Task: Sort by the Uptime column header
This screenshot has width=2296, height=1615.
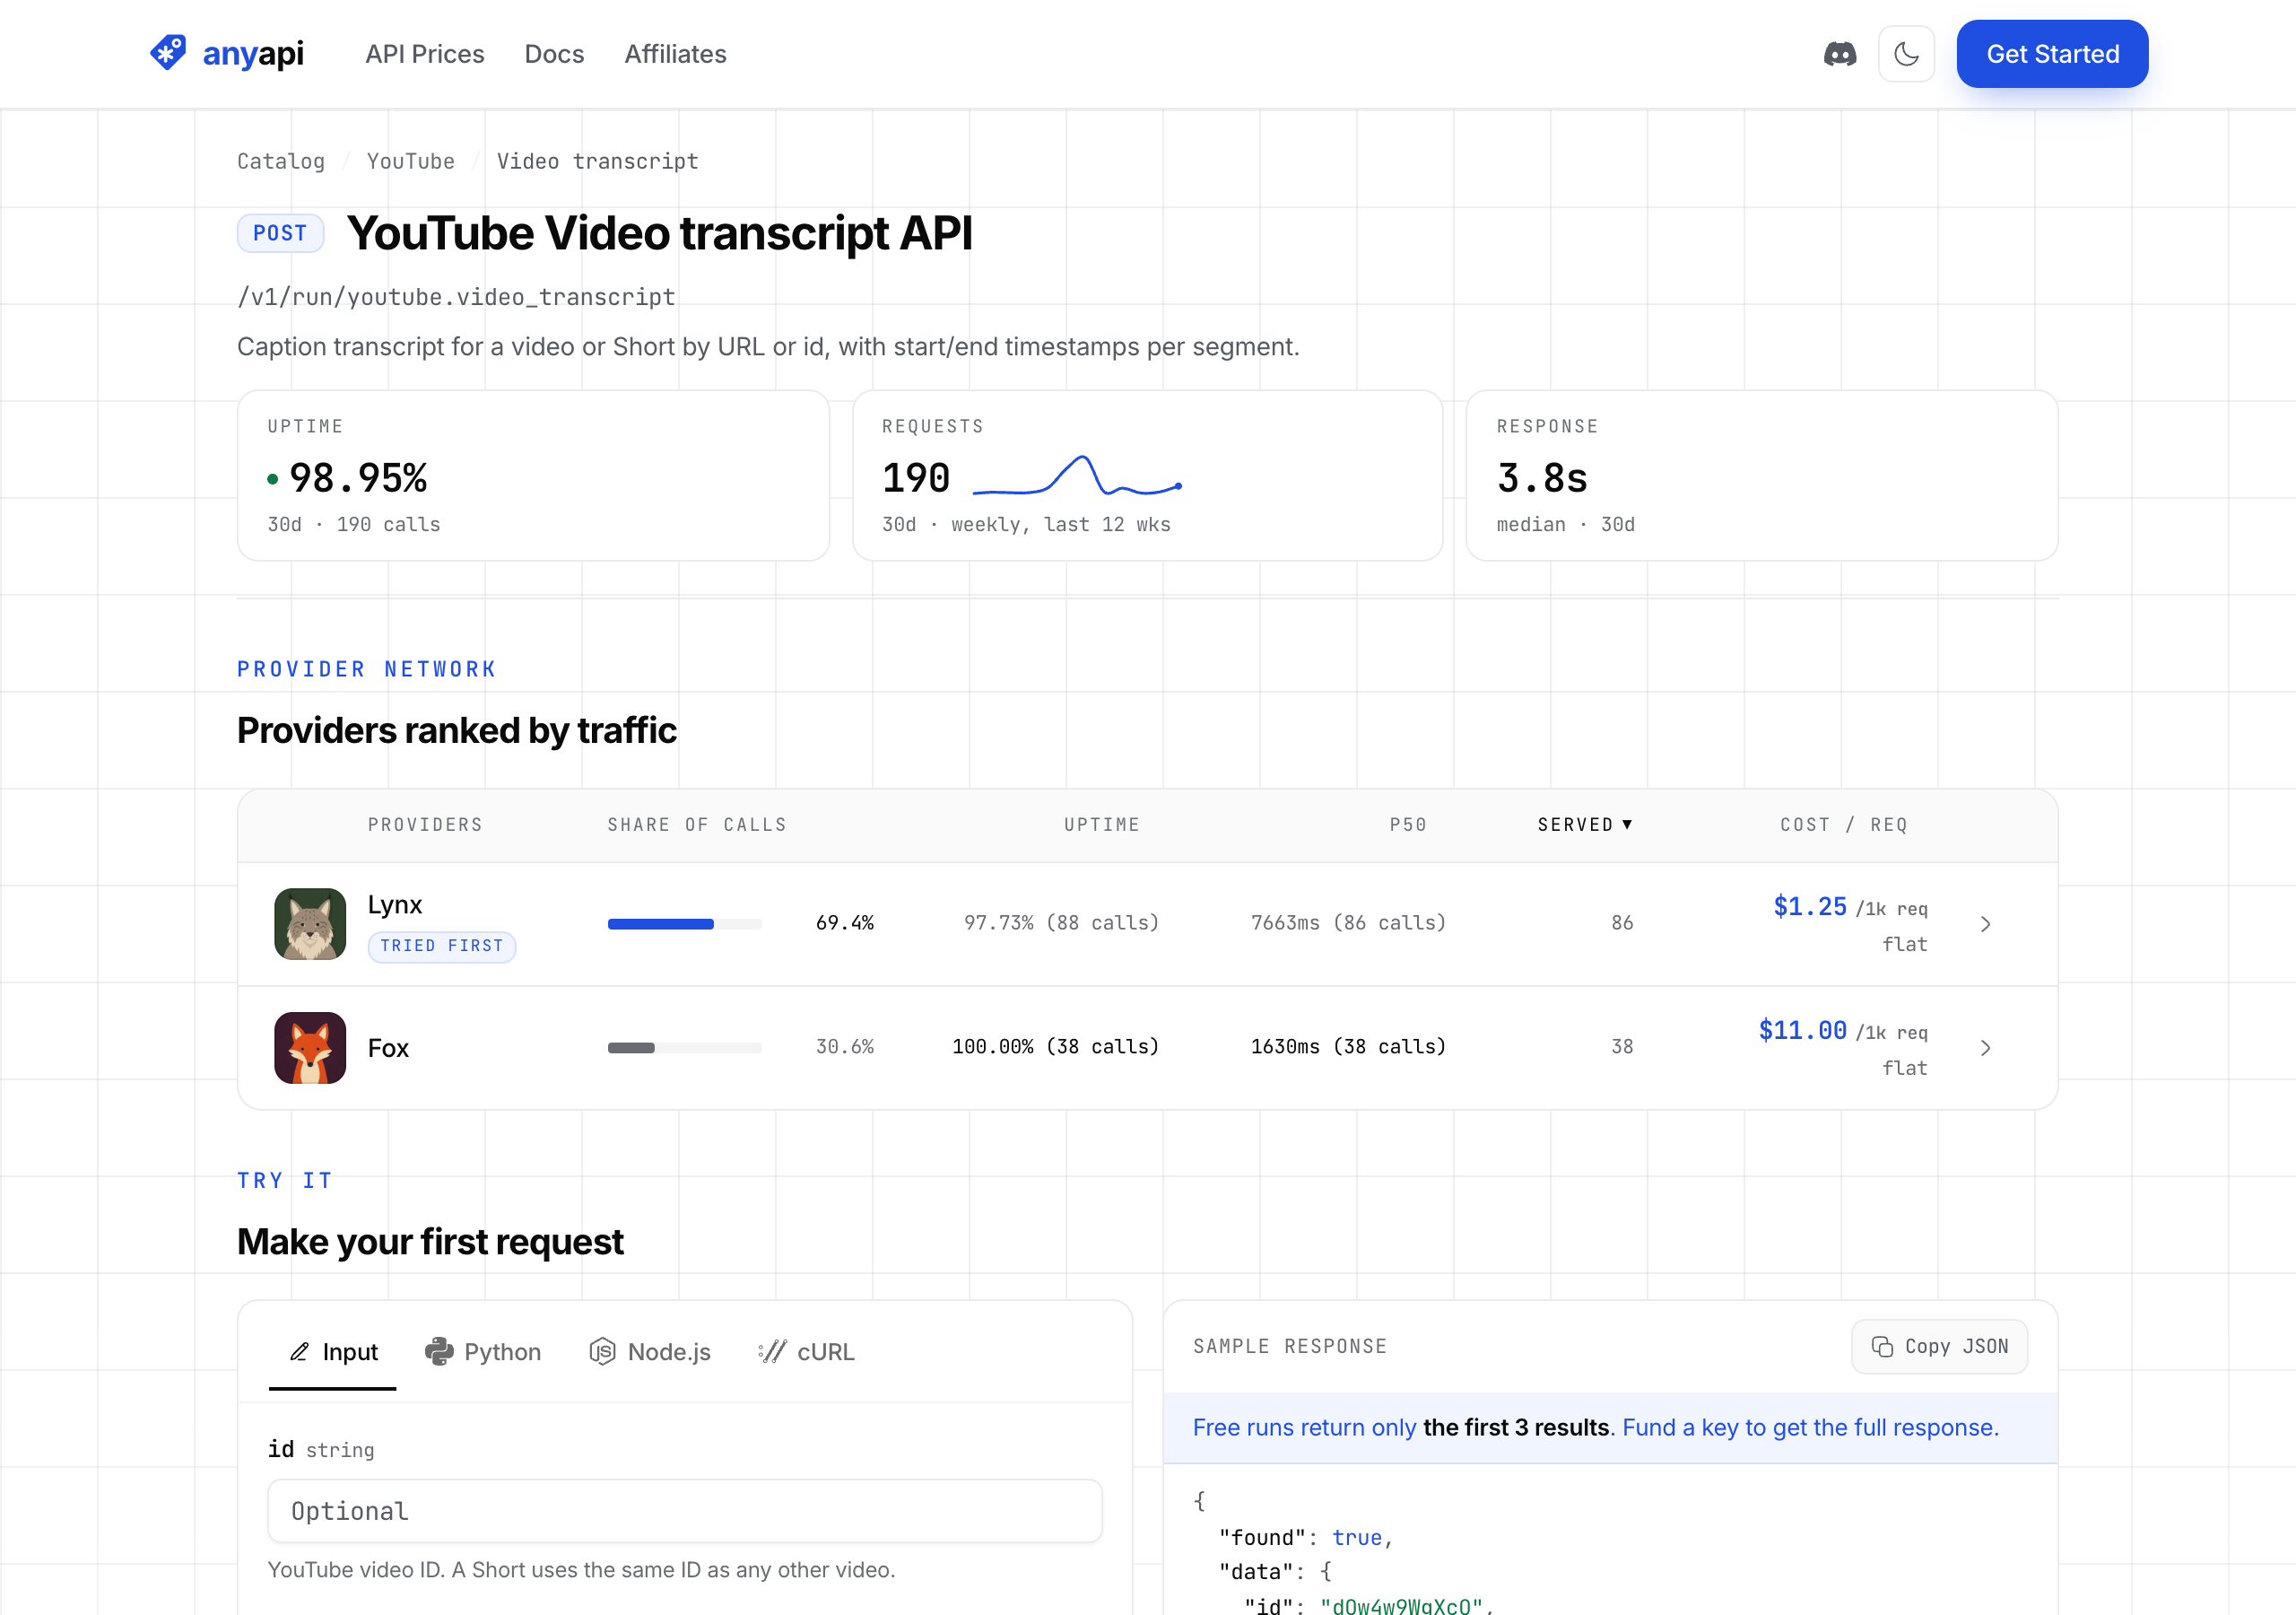Action: click(1101, 825)
